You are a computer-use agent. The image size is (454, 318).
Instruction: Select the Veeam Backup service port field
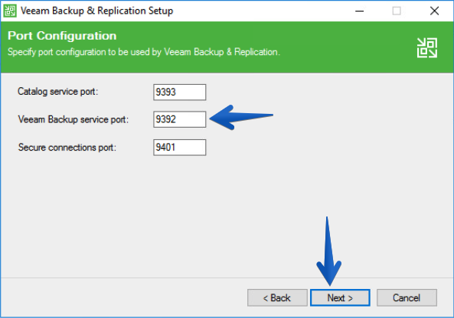tap(179, 119)
